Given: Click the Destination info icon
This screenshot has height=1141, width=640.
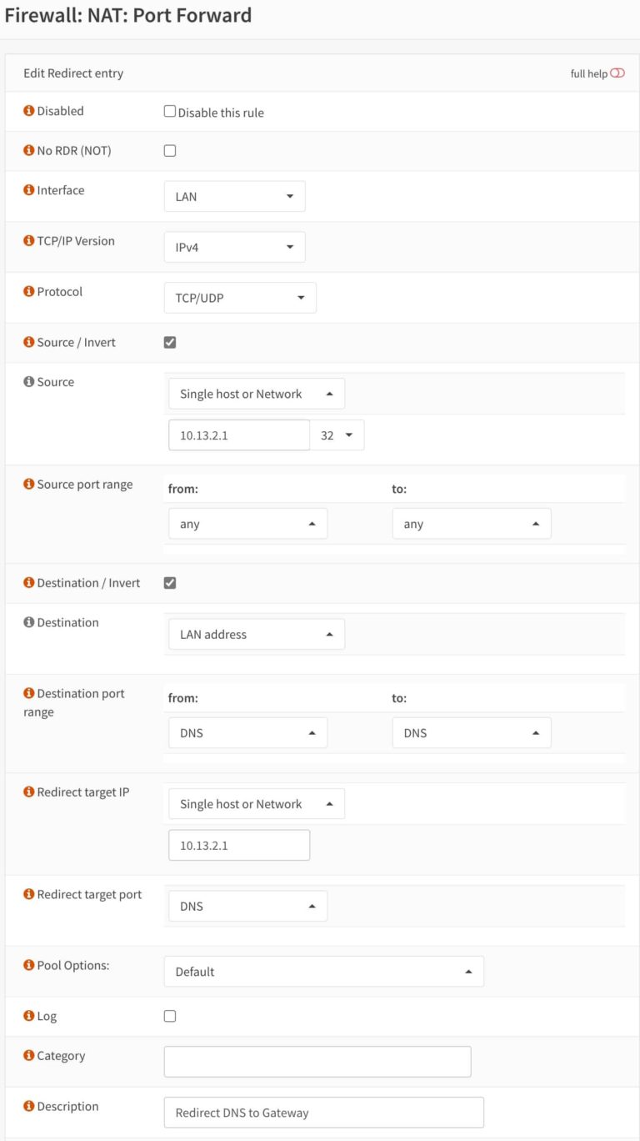Looking at the screenshot, I should click(x=28, y=622).
